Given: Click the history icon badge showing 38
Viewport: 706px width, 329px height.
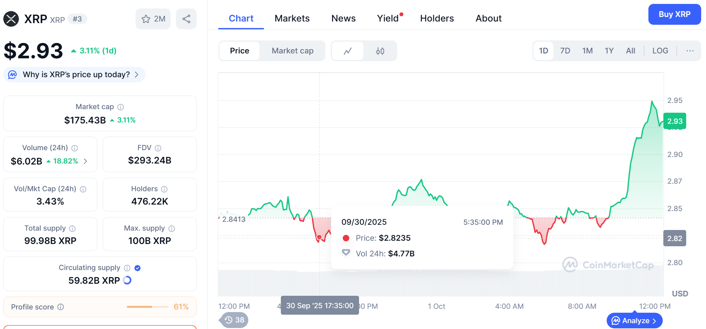Looking at the screenshot, I should (x=234, y=320).
